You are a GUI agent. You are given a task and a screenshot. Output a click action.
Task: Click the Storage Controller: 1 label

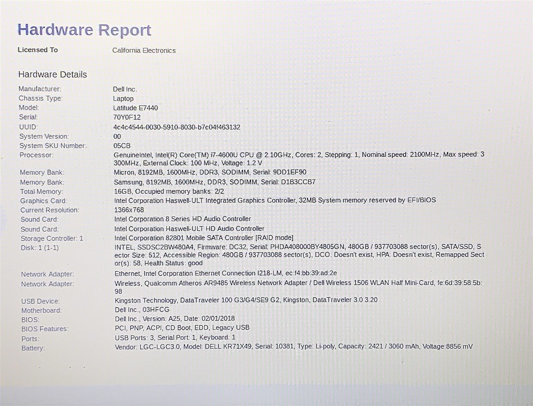52,238
